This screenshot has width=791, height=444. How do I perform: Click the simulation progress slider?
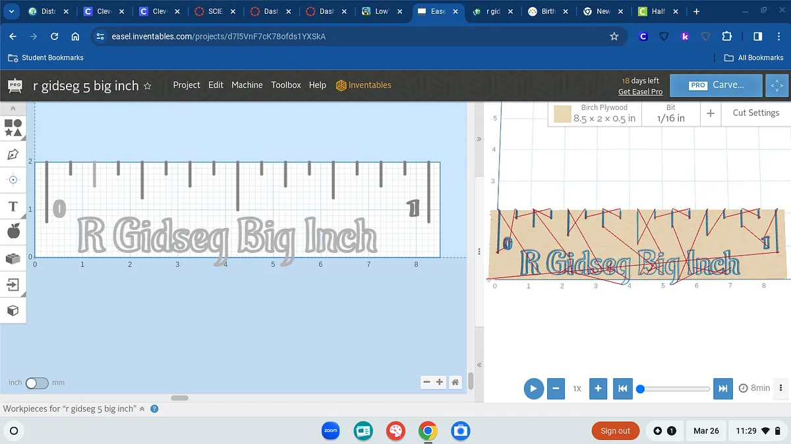tap(674, 389)
